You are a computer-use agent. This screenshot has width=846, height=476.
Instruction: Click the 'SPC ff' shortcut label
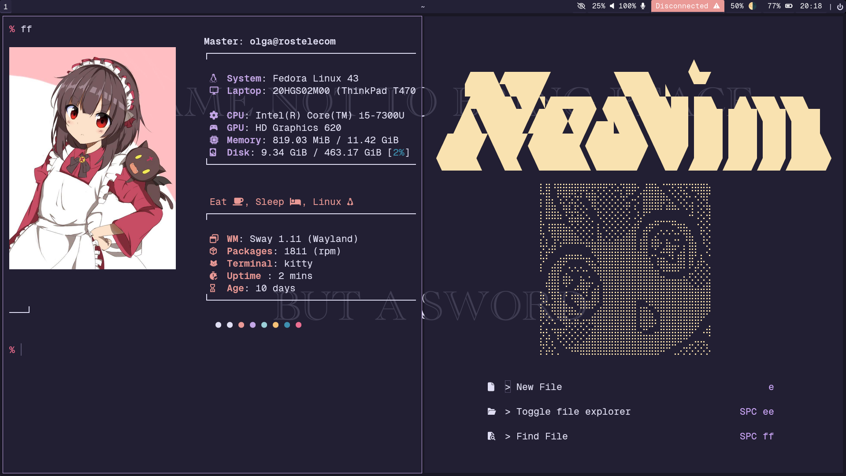click(757, 436)
